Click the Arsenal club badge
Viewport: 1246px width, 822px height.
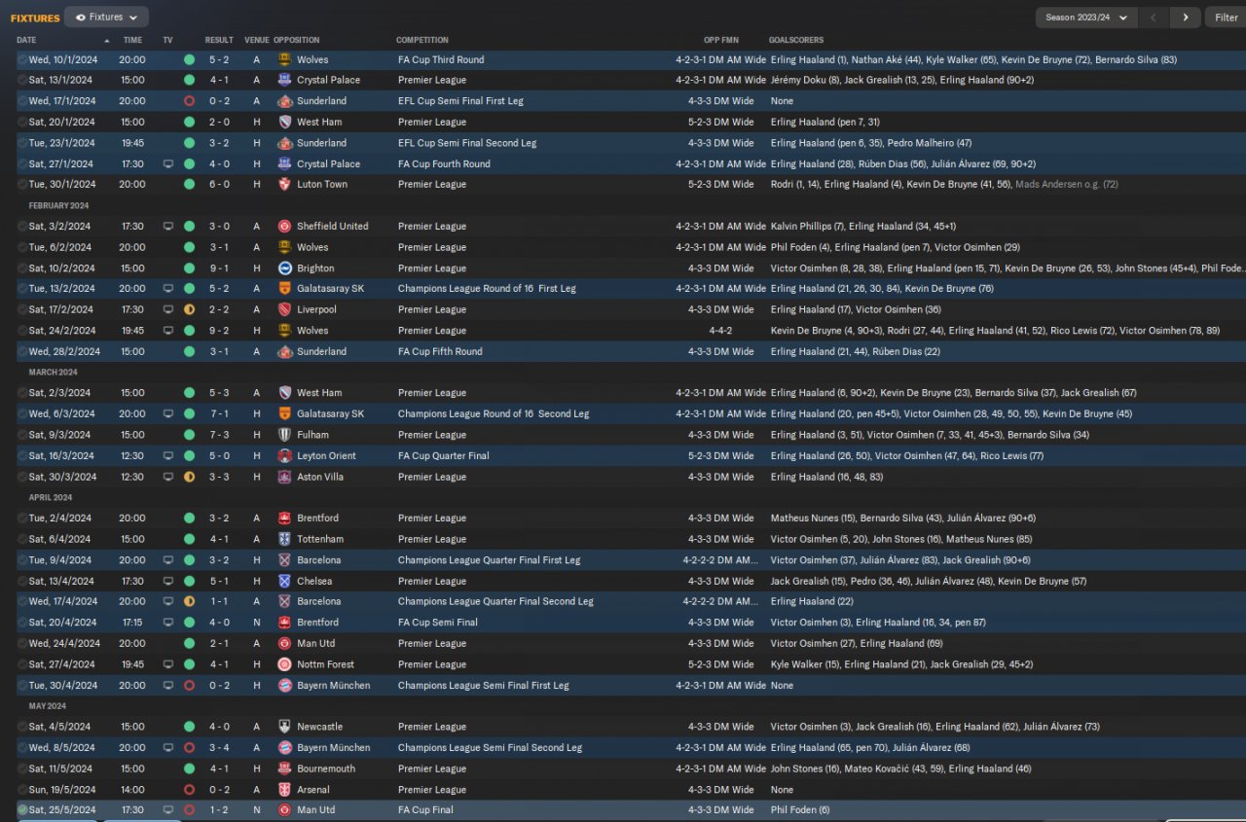285,790
